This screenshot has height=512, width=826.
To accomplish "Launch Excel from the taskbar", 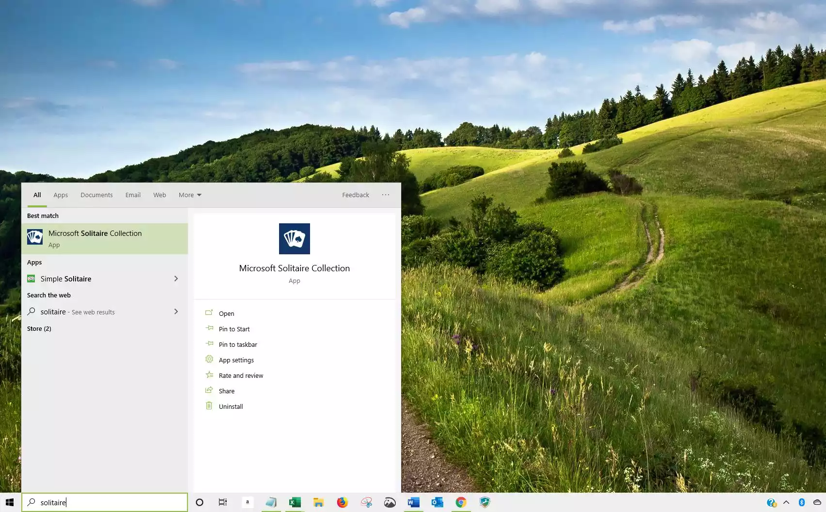I will pos(295,502).
